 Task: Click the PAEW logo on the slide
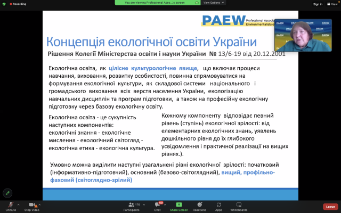224,21
